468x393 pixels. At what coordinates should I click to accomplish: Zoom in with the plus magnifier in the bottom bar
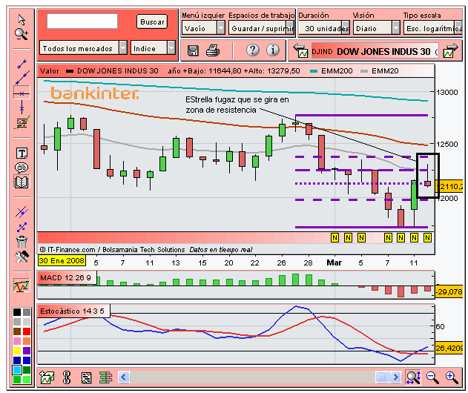click(452, 377)
